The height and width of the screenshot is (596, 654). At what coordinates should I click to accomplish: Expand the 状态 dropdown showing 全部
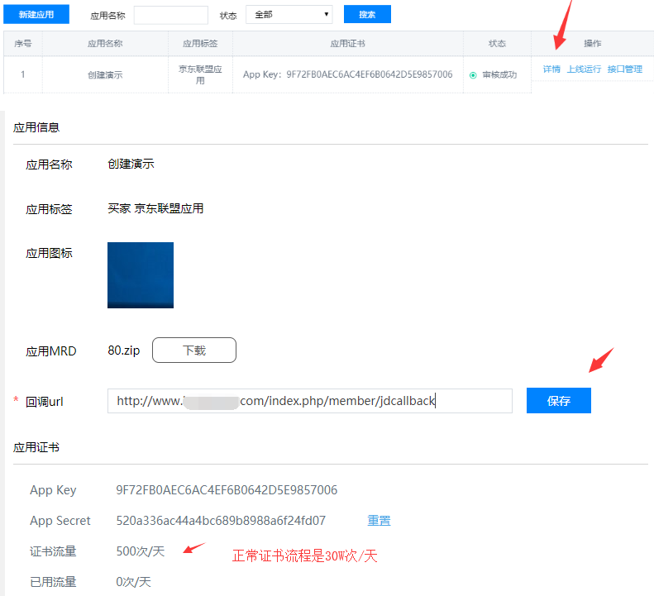[289, 15]
